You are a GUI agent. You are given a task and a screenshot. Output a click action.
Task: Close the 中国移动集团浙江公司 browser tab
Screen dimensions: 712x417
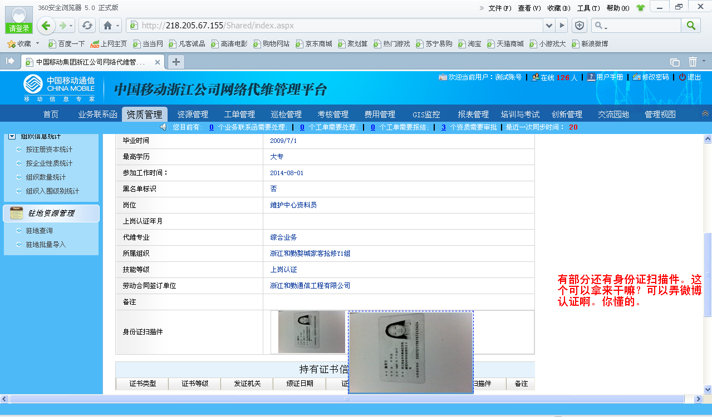click(158, 62)
